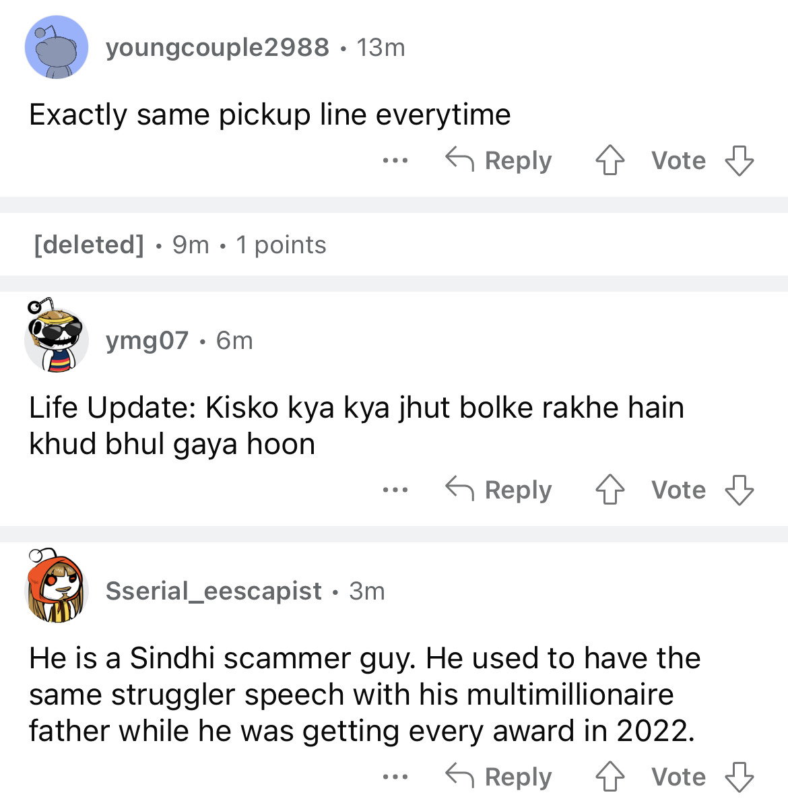Downvote the ymg07 comment
788x801 pixels.
[x=739, y=490]
